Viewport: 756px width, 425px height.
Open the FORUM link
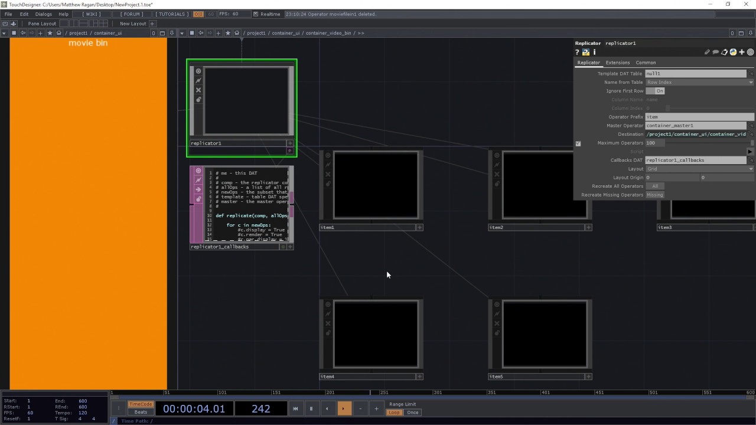tap(131, 14)
